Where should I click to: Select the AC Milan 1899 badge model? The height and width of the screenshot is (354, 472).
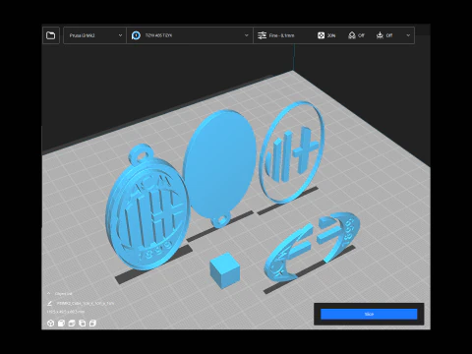[x=147, y=209]
